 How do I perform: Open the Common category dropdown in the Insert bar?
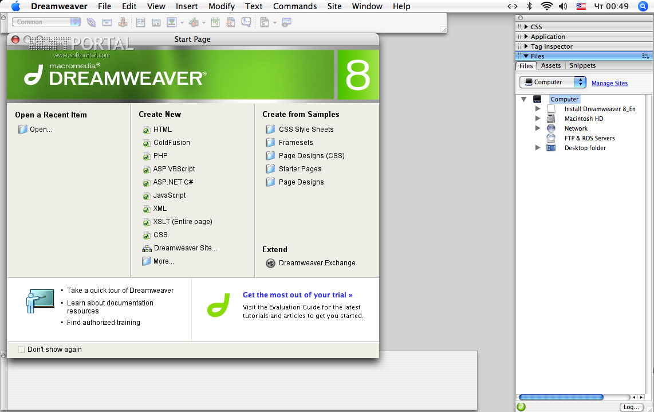tap(46, 22)
